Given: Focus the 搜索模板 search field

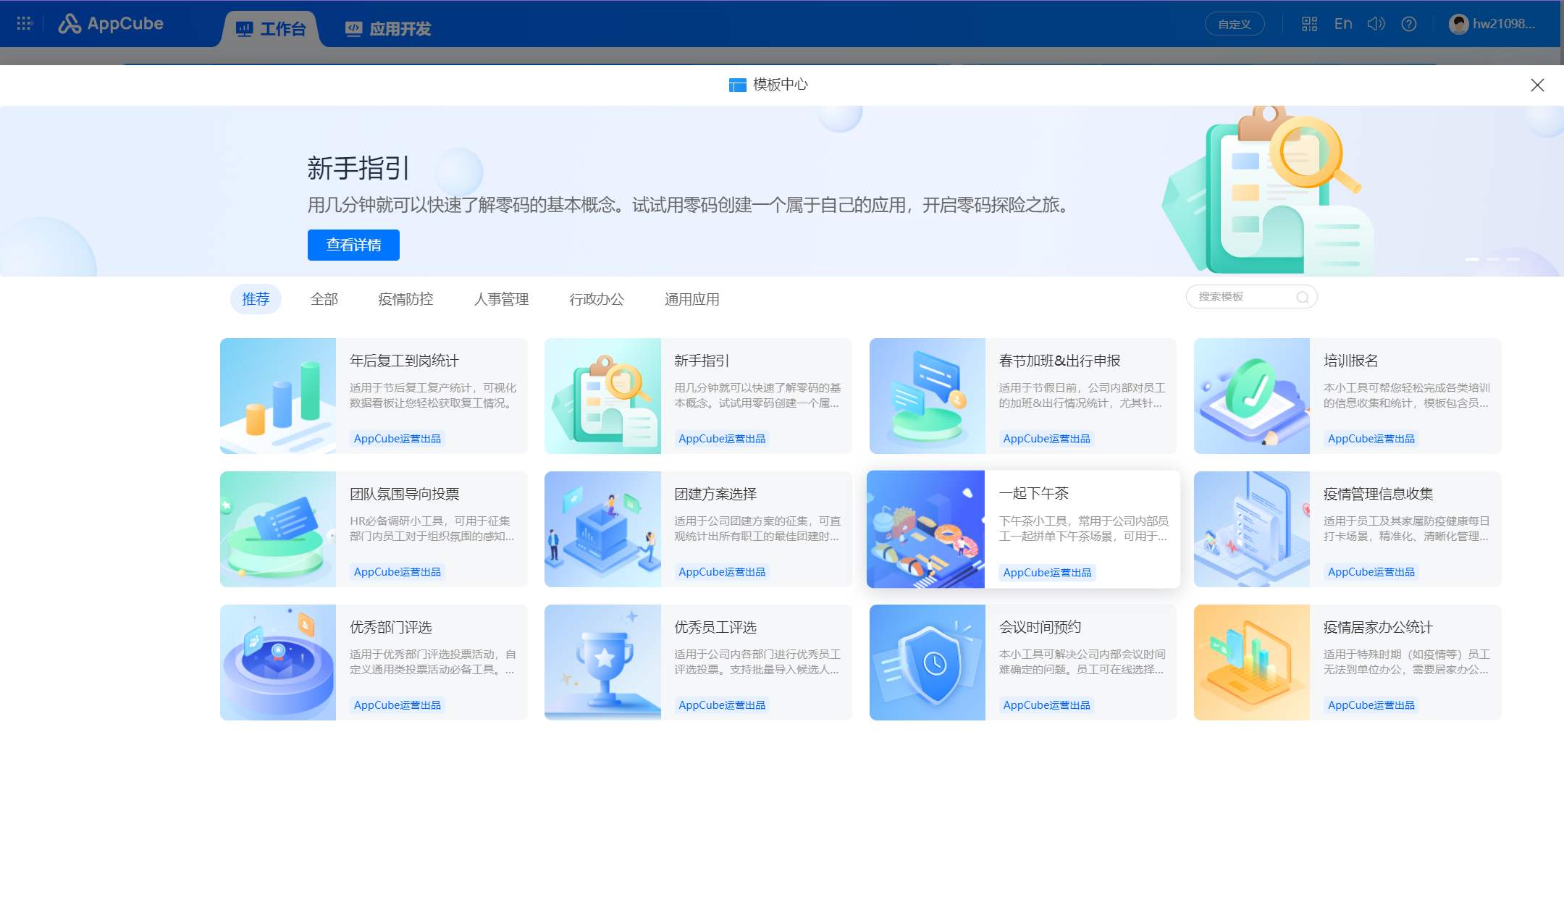Looking at the screenshot, I should [1251, 297].
